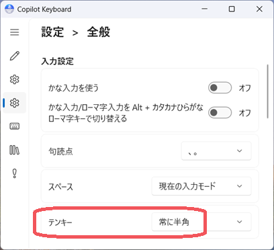Toggle the かな入力を使う switch
Viewport: 274px width, 250px height.
pyautogui.click(x=220, y=88)
